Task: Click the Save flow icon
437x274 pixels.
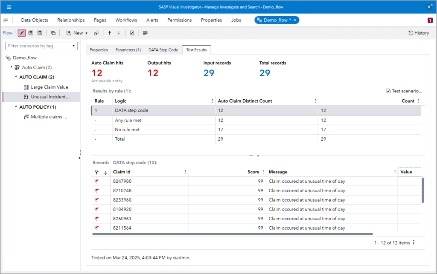Action: click(31, 33)
